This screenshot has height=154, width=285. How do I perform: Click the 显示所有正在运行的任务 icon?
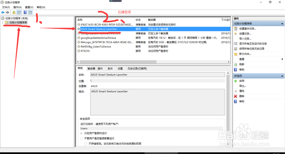[x=236, y=44]
